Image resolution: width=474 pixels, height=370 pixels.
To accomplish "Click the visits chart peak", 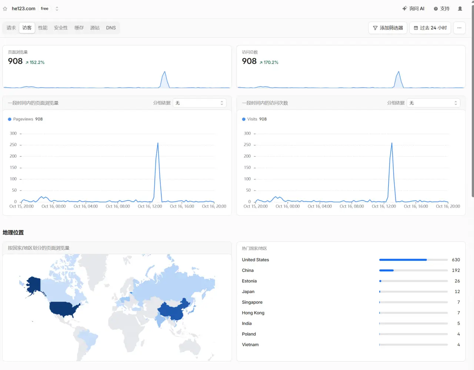I will [x=392, y=144].
